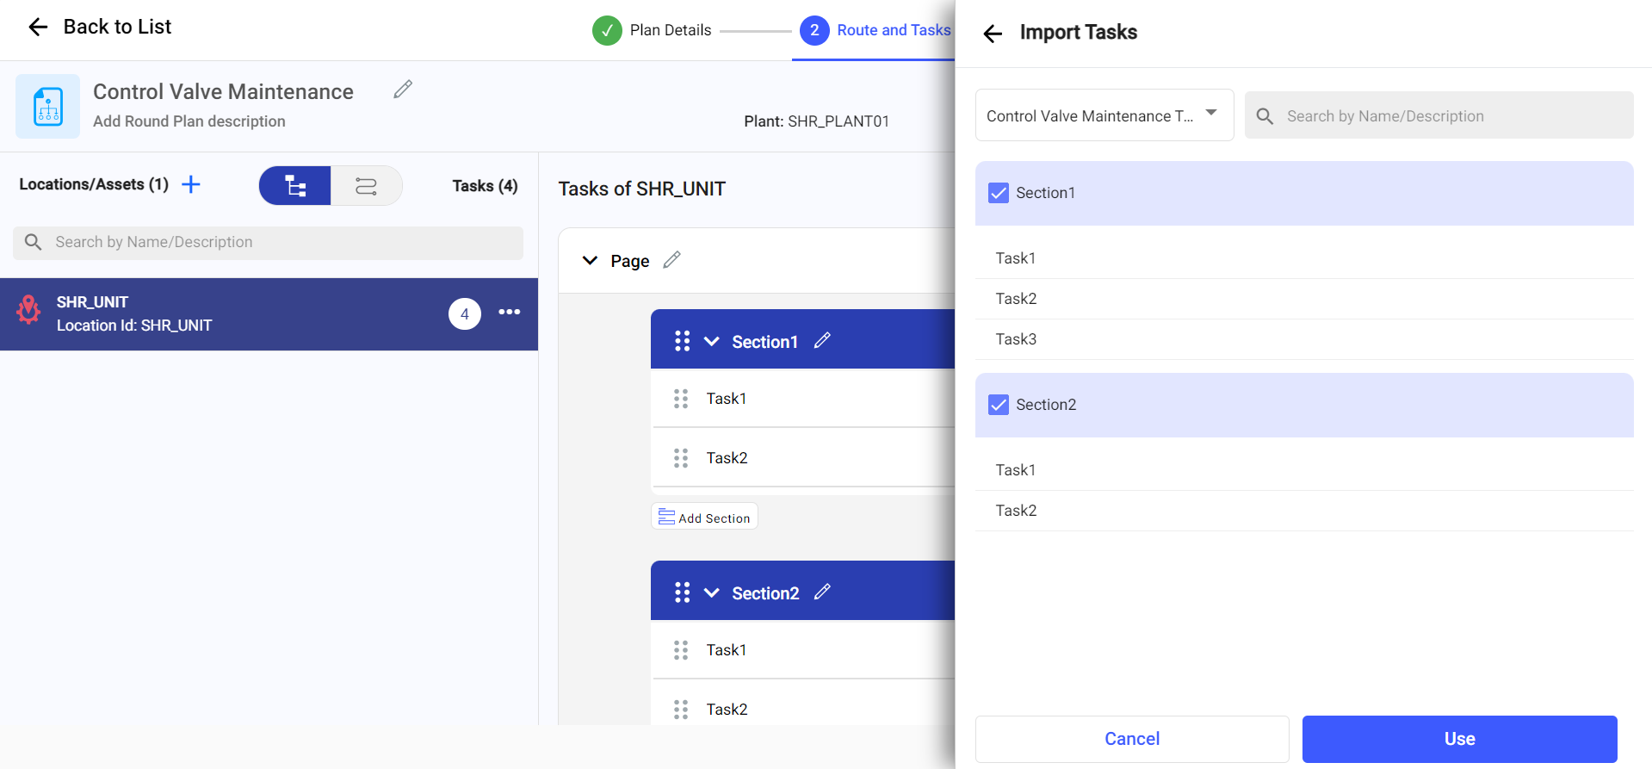Click the Cancel button
Screen dimensions: 1652x769
click(1131, 739)
